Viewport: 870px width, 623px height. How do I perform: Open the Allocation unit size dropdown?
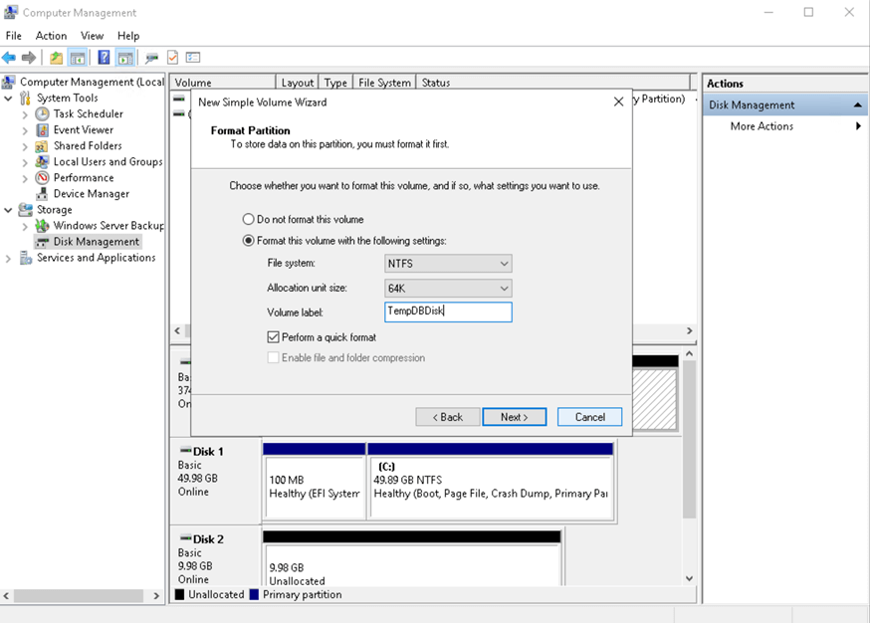point(448,289)
